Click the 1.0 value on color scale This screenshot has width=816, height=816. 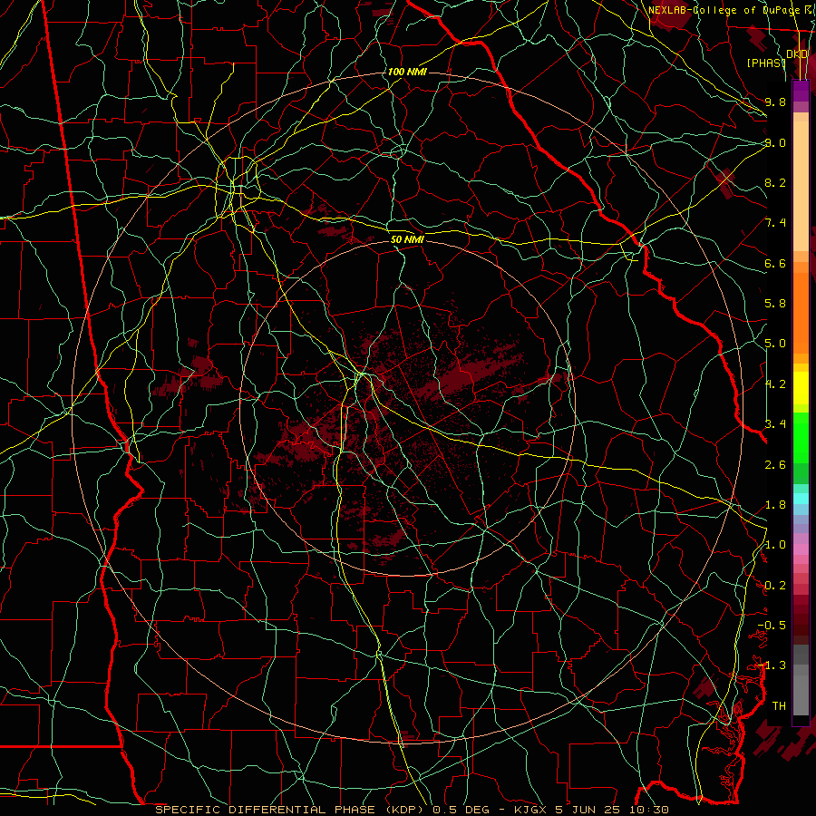(775, 545)
